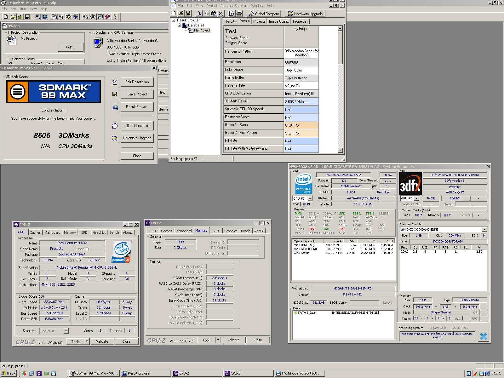Click HWiNFO32 taskbar button

click(x=299, y=373)
